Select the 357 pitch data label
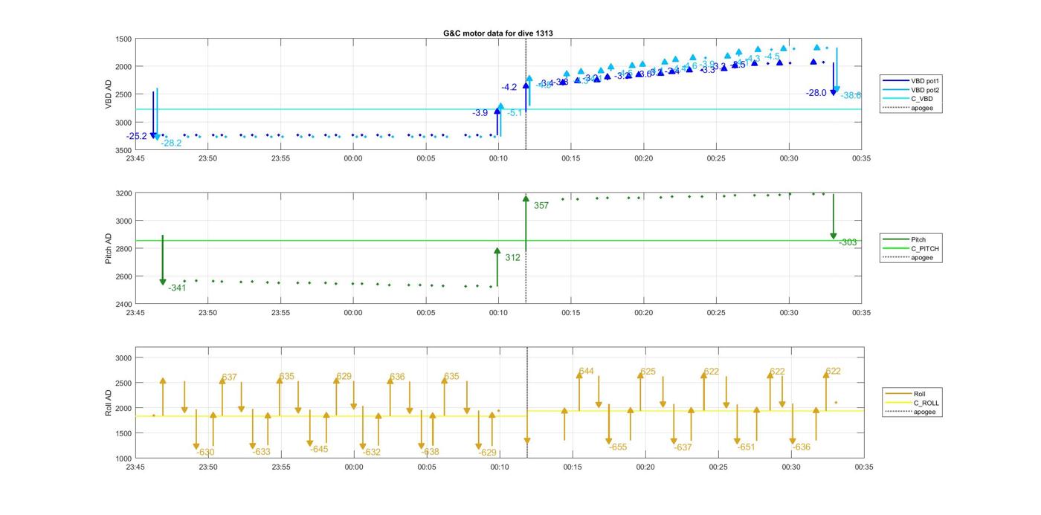The image size is (1041, 515). (541, 206)
